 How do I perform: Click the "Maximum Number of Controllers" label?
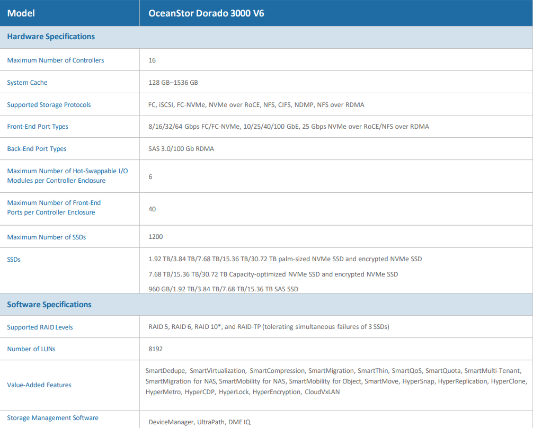coord(56,60)
